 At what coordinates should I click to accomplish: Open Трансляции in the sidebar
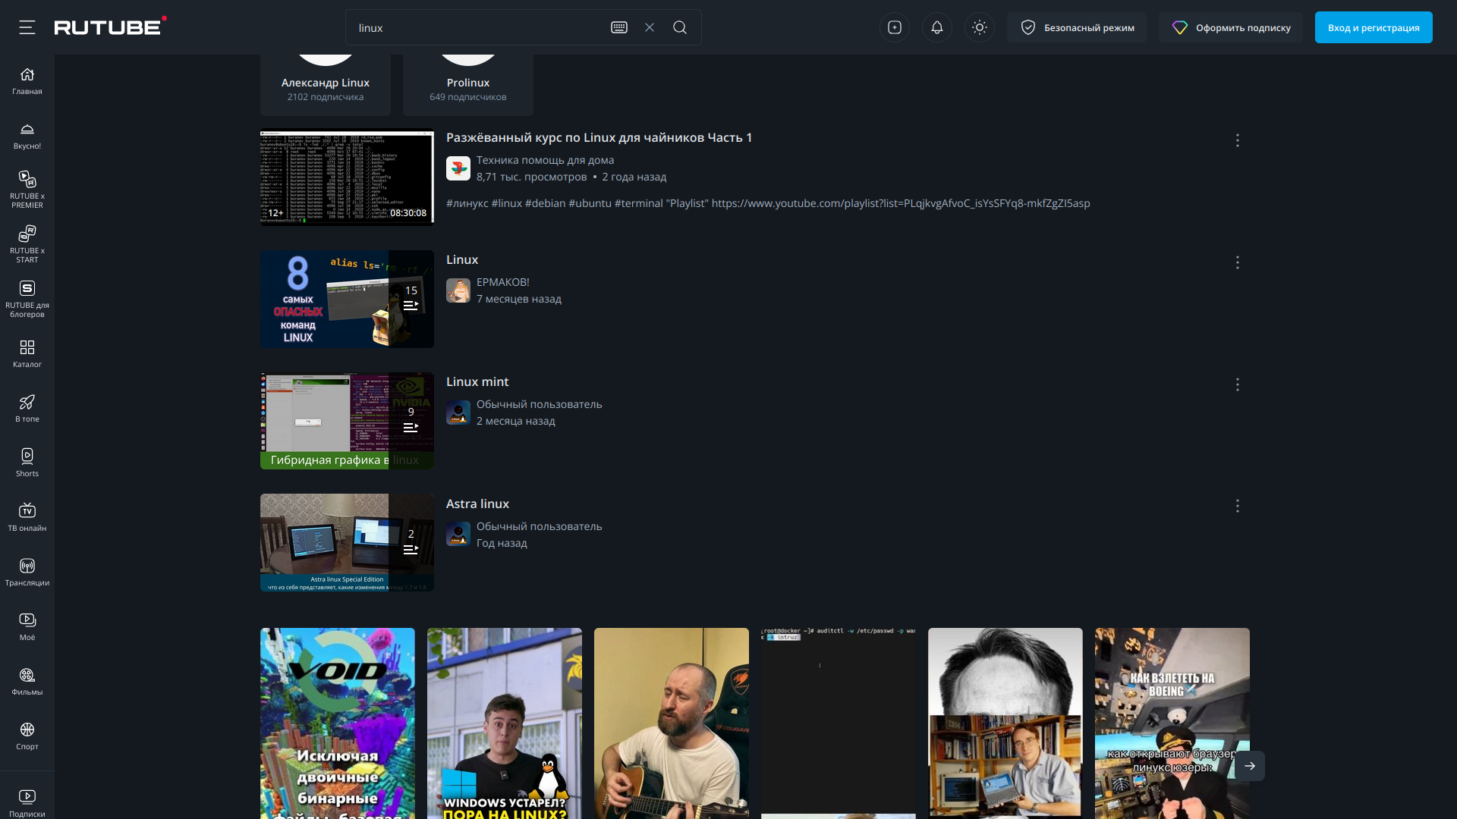pos(27,571)
